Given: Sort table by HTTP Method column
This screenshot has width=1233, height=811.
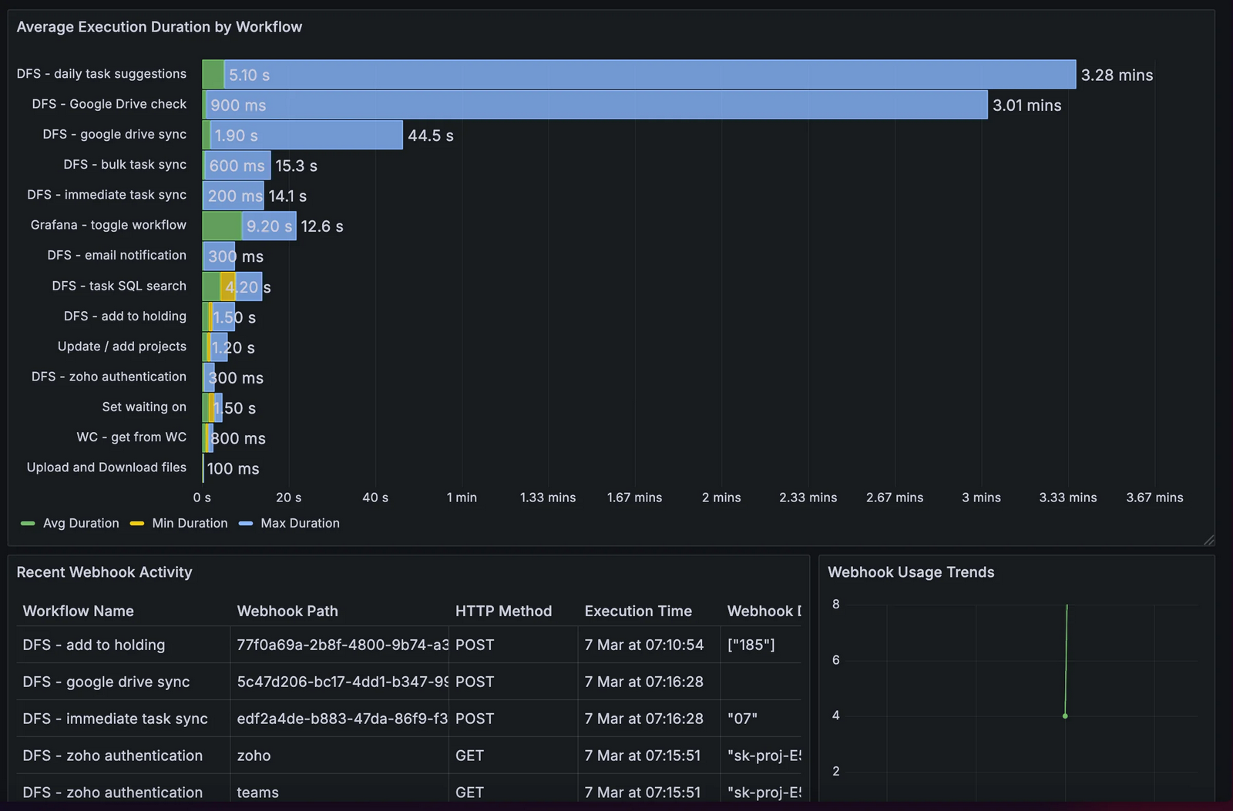Looking at the screenshot, I should [x=504, y=611].
